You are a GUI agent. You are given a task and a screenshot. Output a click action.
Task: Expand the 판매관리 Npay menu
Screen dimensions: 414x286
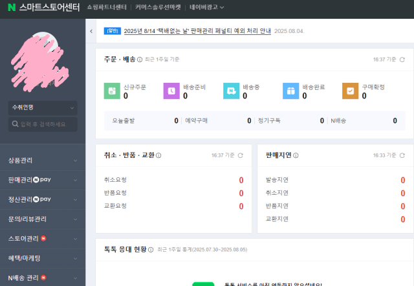click(43, 180)
